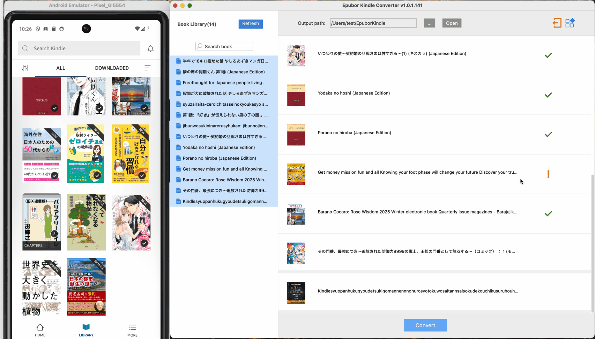Tap the 日本の都市誕生の謎 sample cover

pos(86,287)
